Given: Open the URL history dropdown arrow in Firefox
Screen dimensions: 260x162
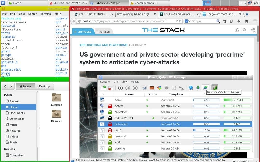Looking at the screenshot, I should [x=177, y=21].
